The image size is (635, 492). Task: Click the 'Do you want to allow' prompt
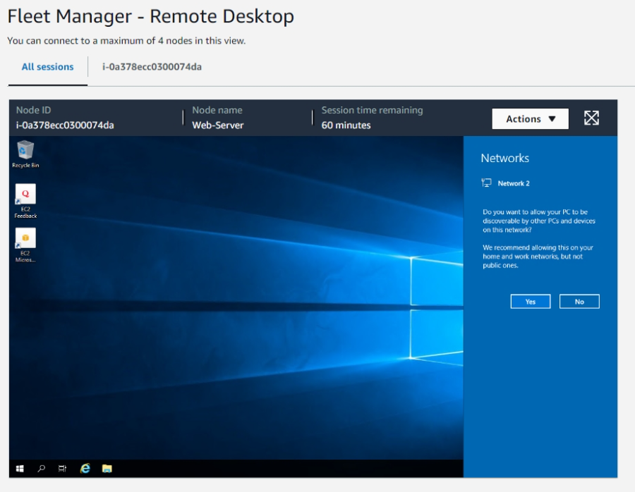538,221
